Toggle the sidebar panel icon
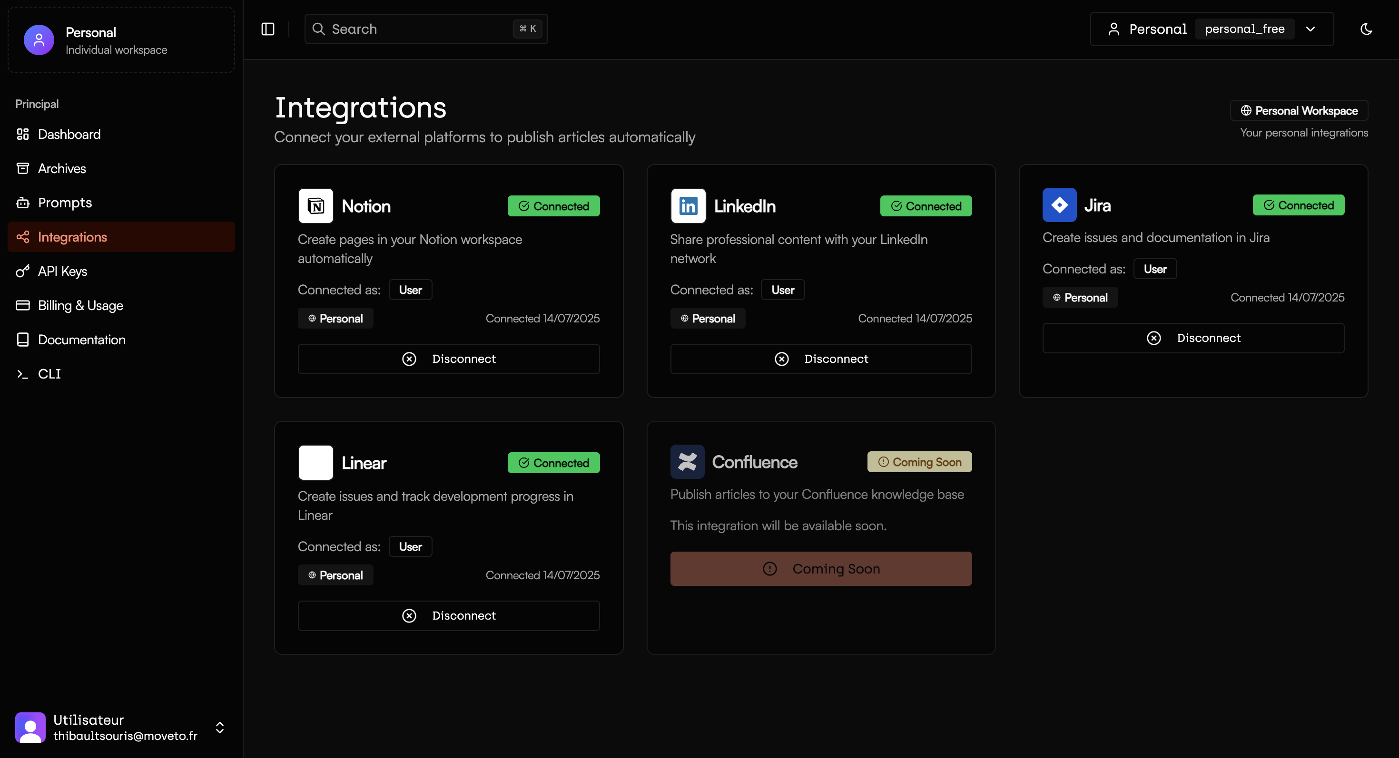The width and height of the screenshot is (1399, 758). (x=268, y=29)
